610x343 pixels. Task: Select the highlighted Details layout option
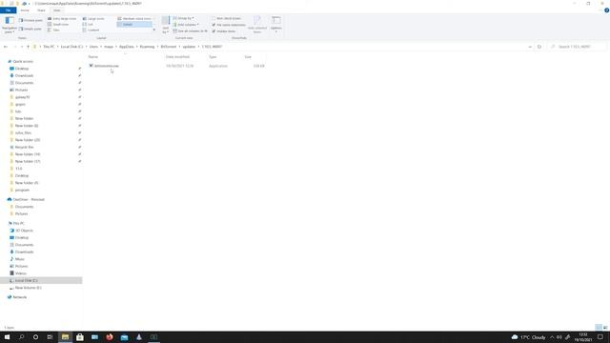[134, 24]
